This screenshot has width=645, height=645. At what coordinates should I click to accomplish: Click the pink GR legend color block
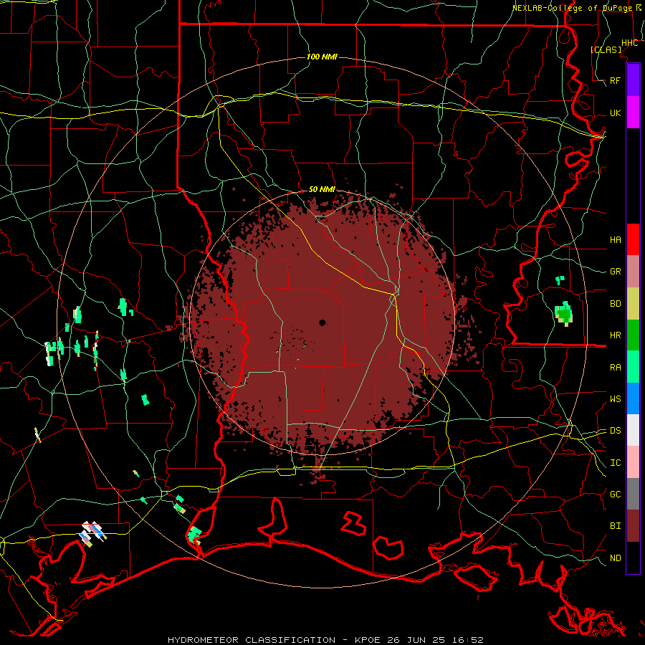633,272
